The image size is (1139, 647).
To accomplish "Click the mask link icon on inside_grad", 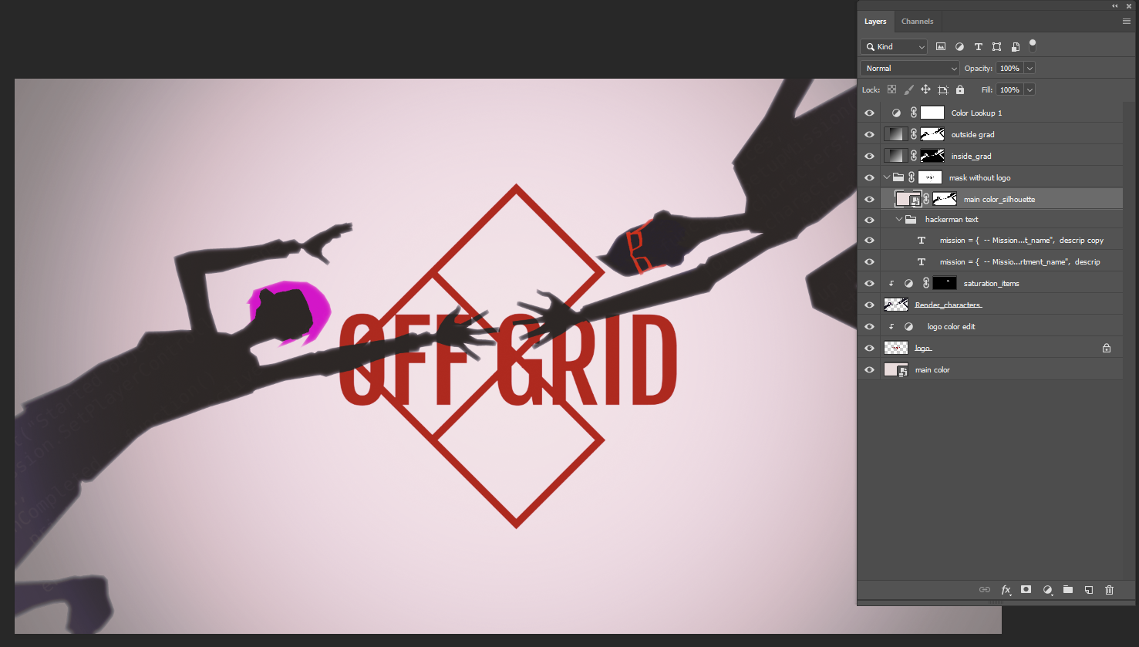I will pyautogui.click(x=914, y=156).
